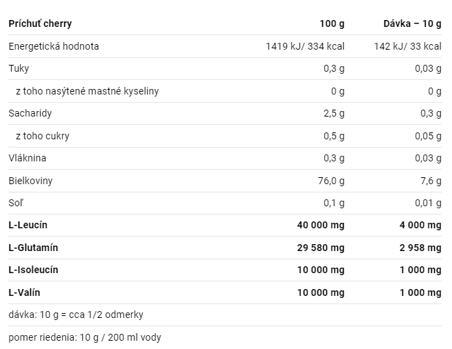Click the 'L-Leucín' row label

(x=28, y=225)
